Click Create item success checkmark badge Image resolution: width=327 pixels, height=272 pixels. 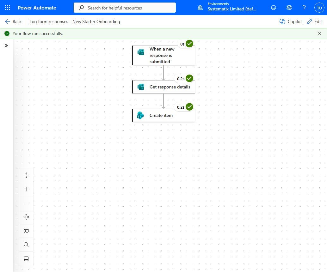(x=189, y=107)
